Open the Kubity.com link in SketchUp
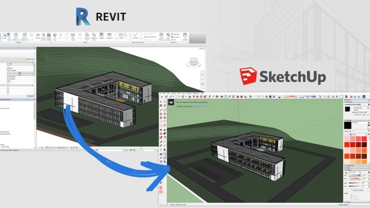 tap(200, 106)
